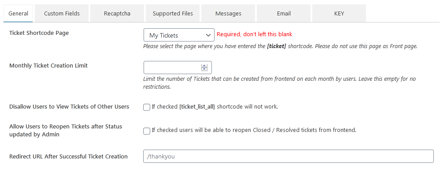Click the Monthly Ticket Creation Limit label
This screenshot has height=173, width=444.
48,65
